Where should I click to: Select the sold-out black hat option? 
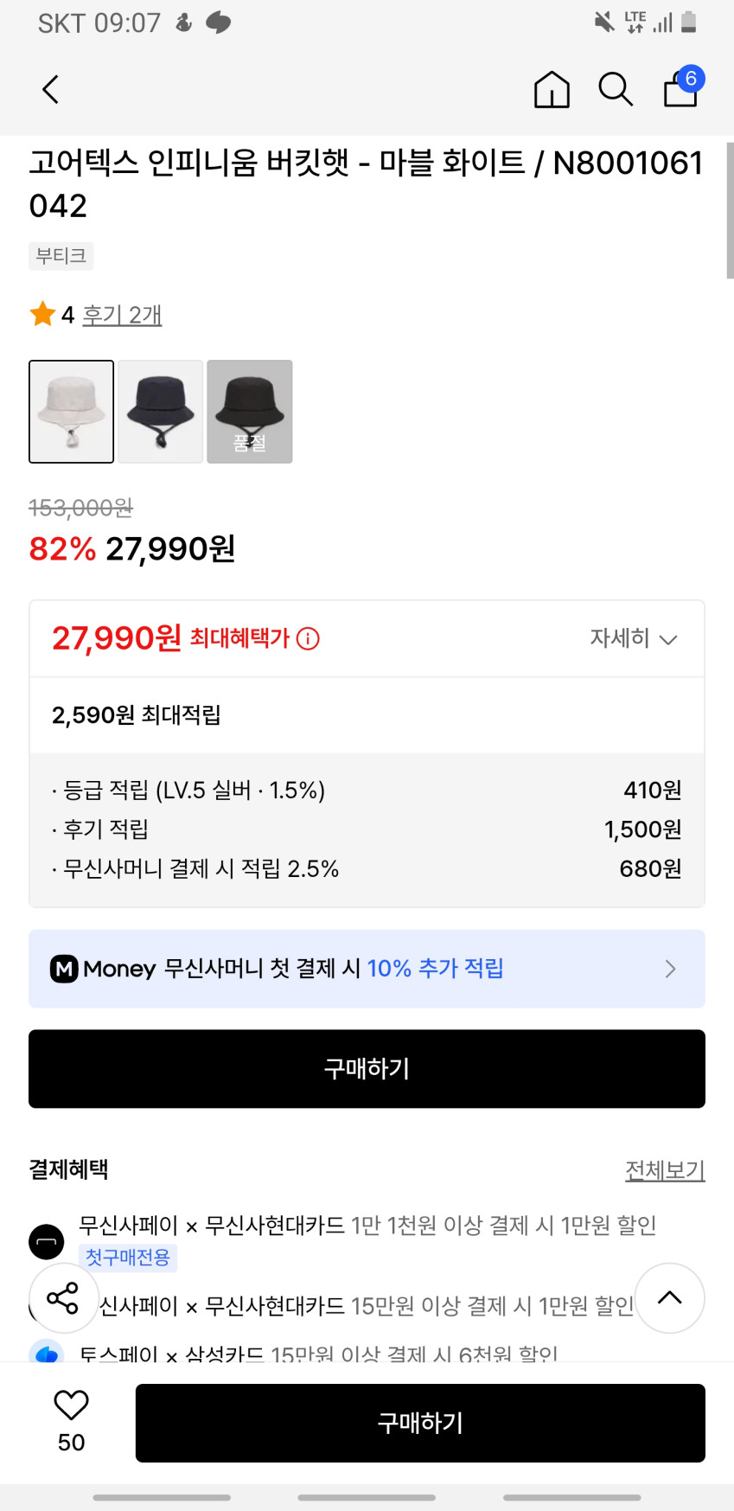tap(250, 412)
